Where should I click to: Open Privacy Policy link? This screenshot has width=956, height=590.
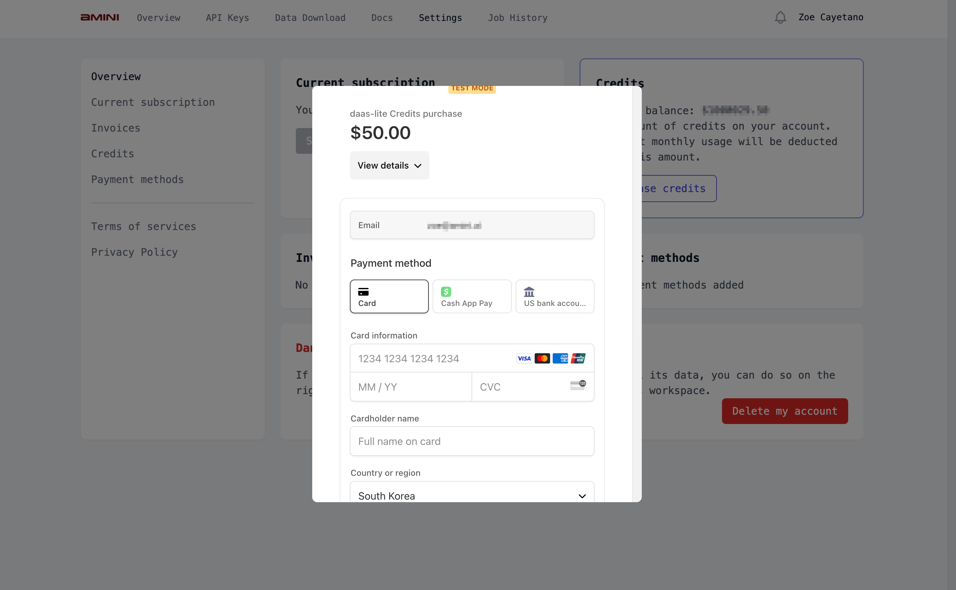(134, 252)
